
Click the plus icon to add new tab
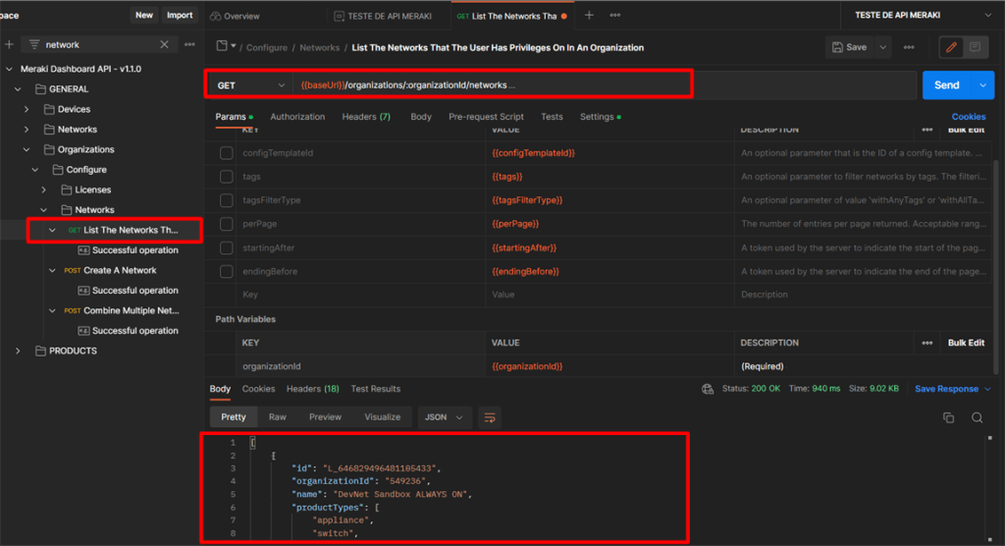click(x=589, y=16)
